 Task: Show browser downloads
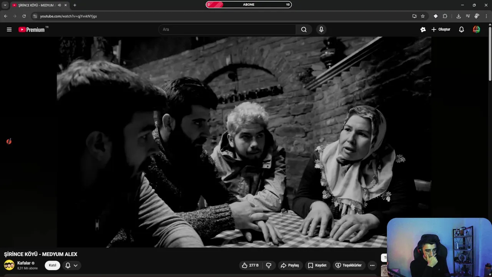click(459, 16)
